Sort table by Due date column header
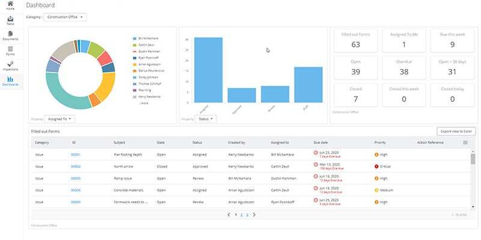The height and width of the screenshot is (240, 481). click(x=322, y=143)
